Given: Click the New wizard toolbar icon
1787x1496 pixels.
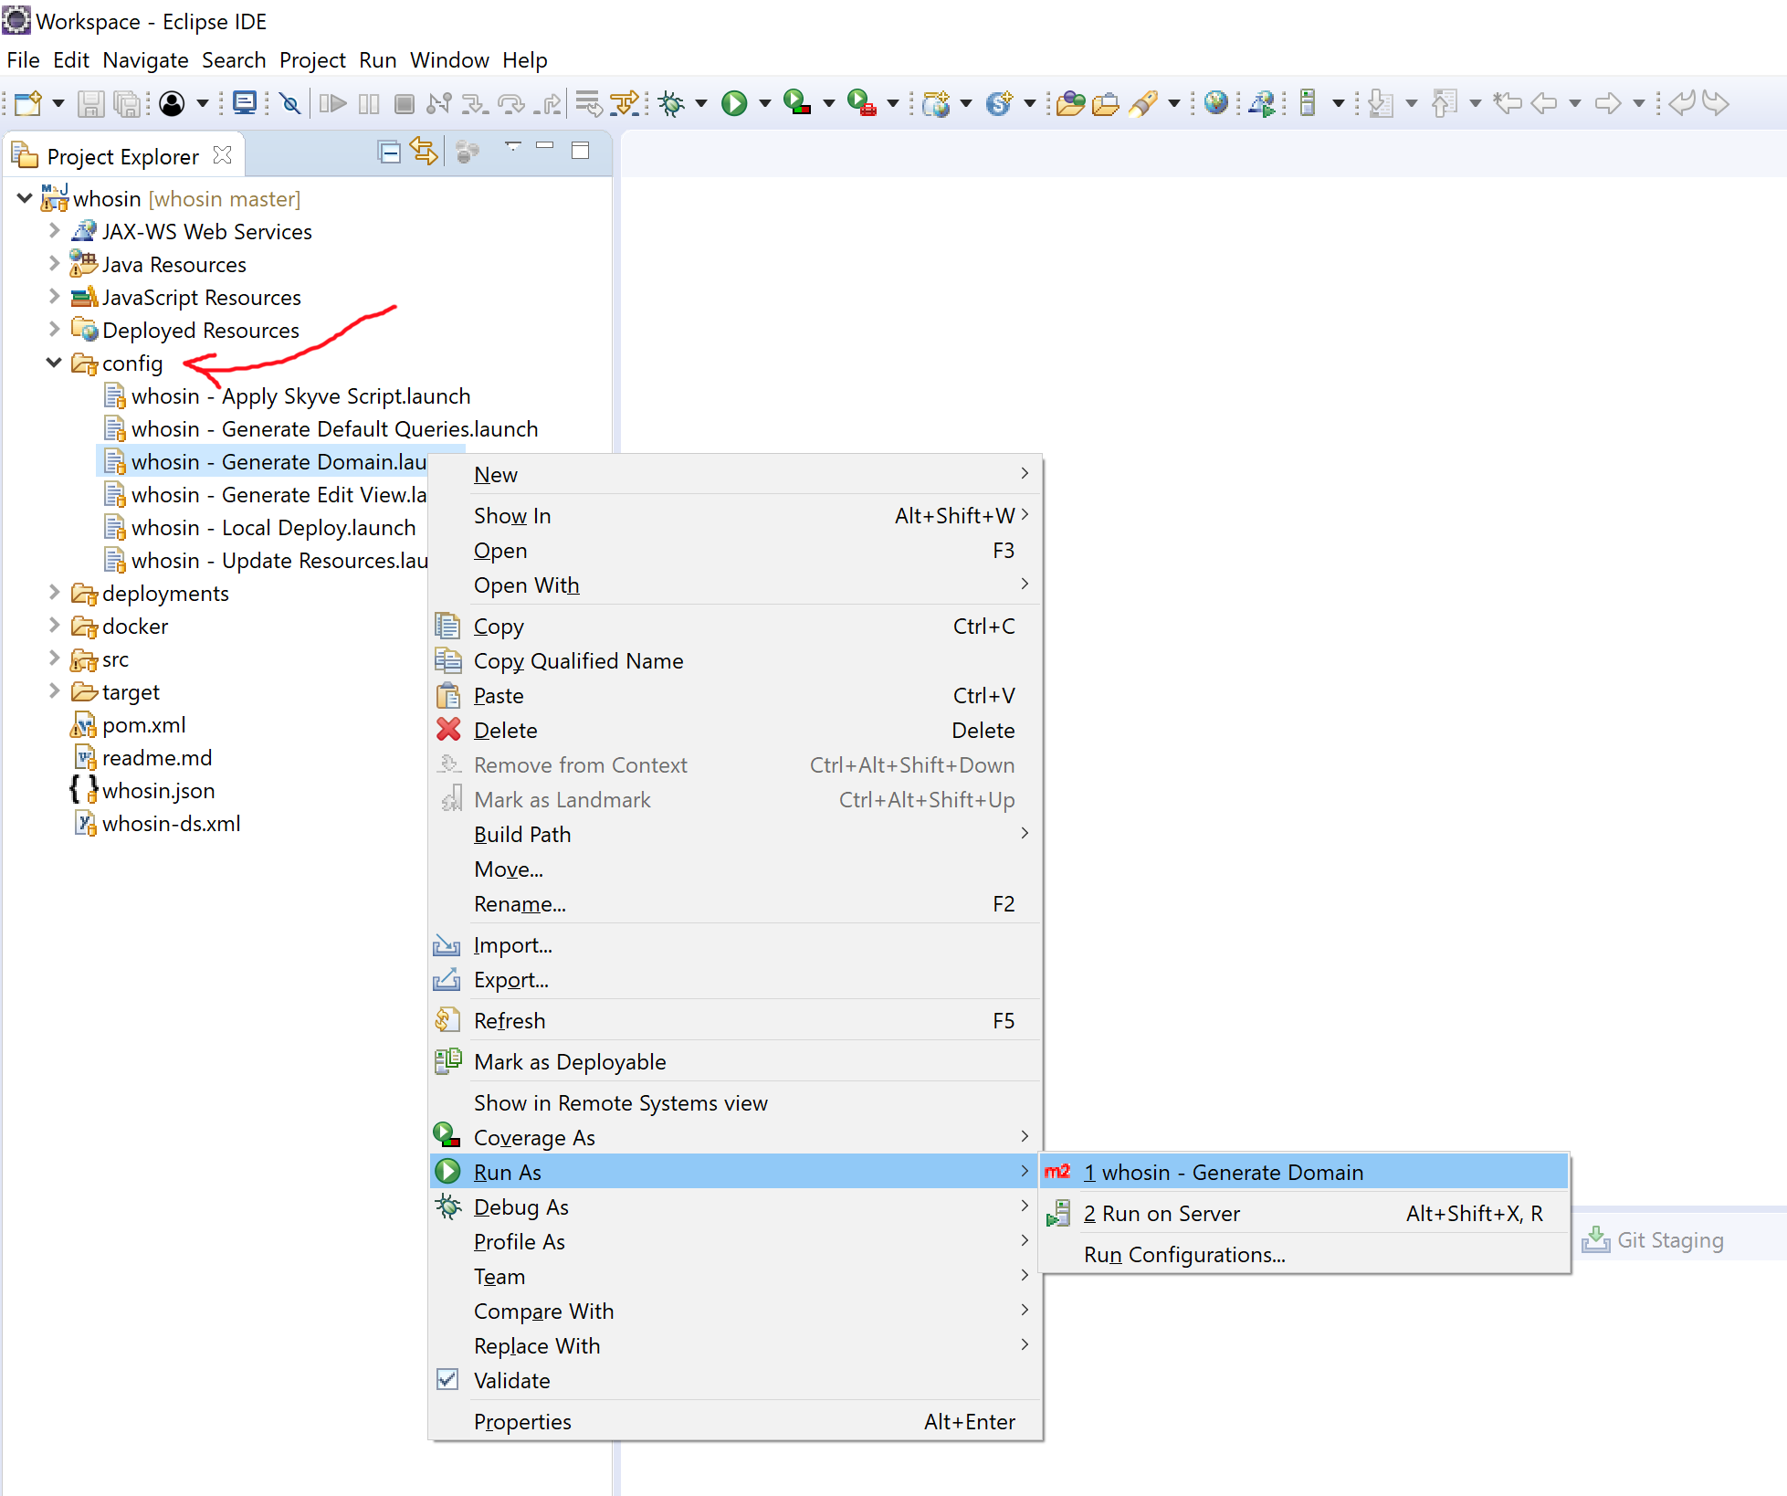Looking at the screenshot, I should [x=28, y=103].
